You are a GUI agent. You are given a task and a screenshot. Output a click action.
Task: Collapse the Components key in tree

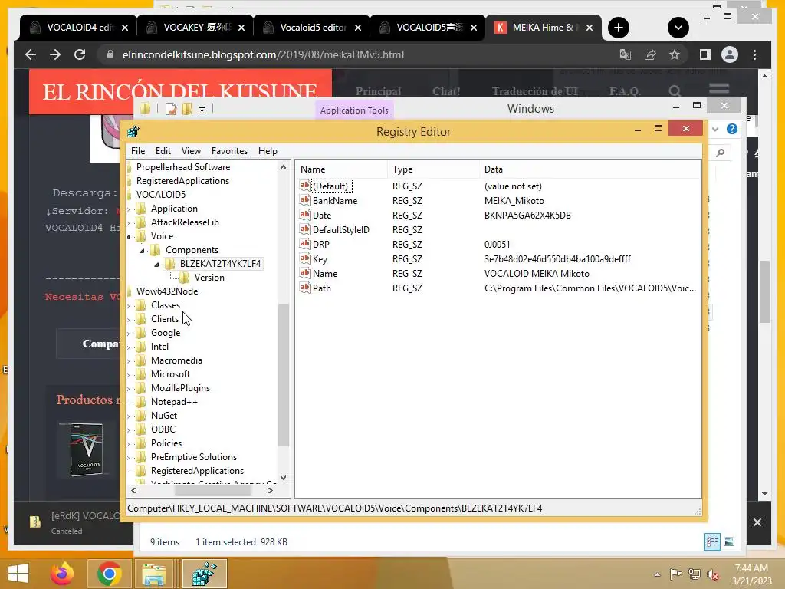(x=142, y=250)
